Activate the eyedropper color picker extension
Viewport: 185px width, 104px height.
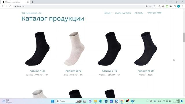point(159,6)
